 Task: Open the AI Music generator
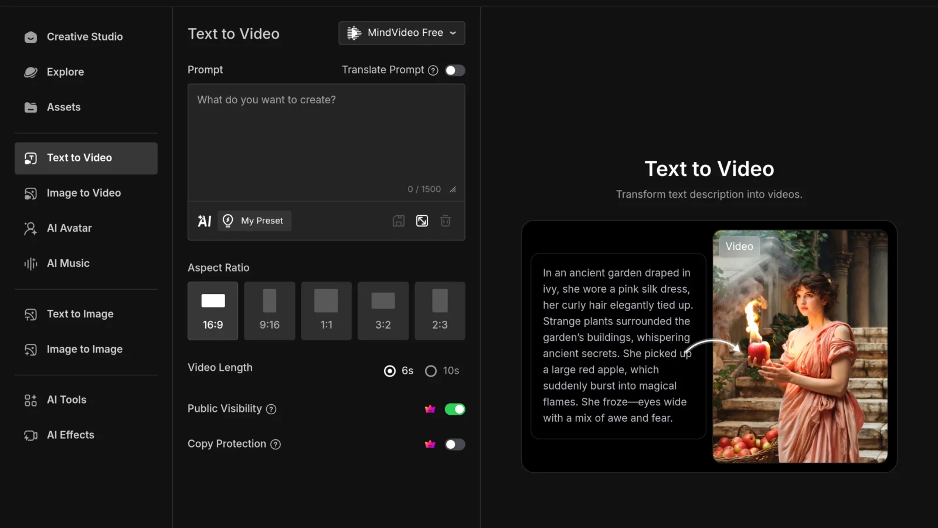(86, 263)
